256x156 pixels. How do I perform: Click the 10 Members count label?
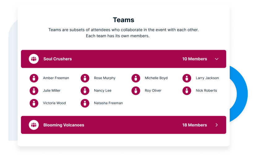click(x=194, y=59)
